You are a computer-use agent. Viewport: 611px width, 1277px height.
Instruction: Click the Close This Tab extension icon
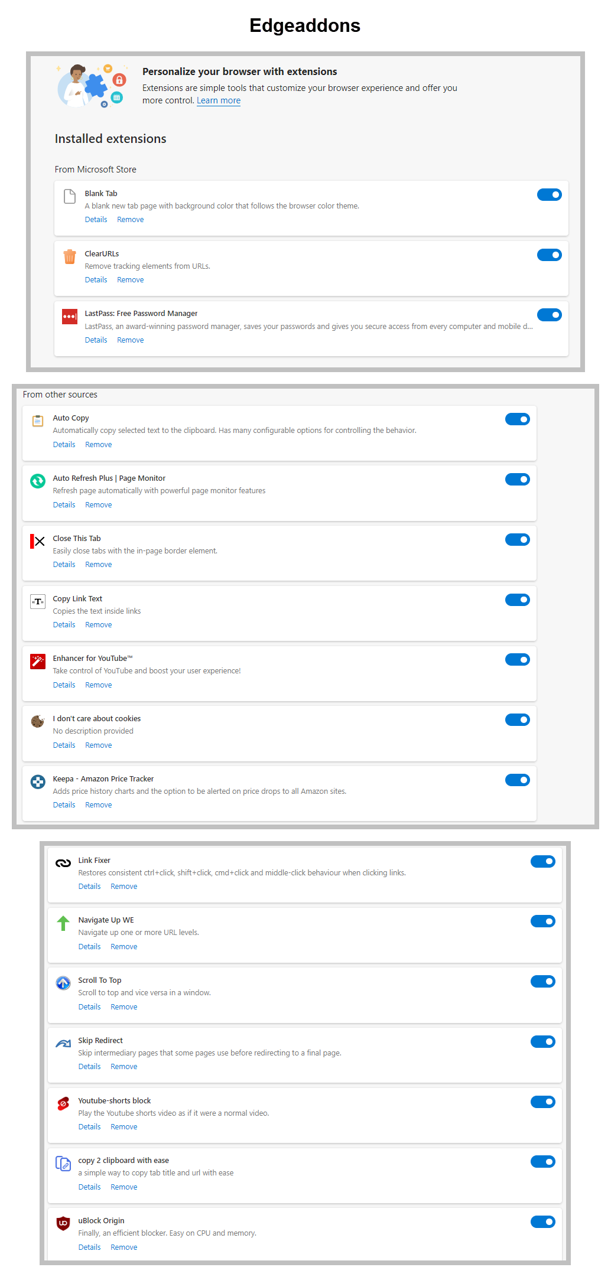[38, 541]
